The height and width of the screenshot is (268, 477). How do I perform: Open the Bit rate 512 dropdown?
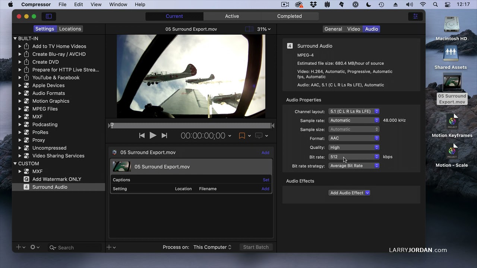(x=354, y=157)
